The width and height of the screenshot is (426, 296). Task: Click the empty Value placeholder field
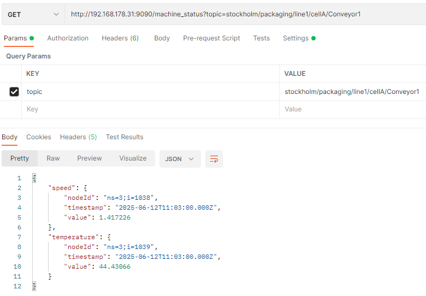click(x=353, y=109)
